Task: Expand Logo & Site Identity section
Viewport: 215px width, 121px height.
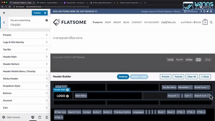Action: tap(25, 42)
